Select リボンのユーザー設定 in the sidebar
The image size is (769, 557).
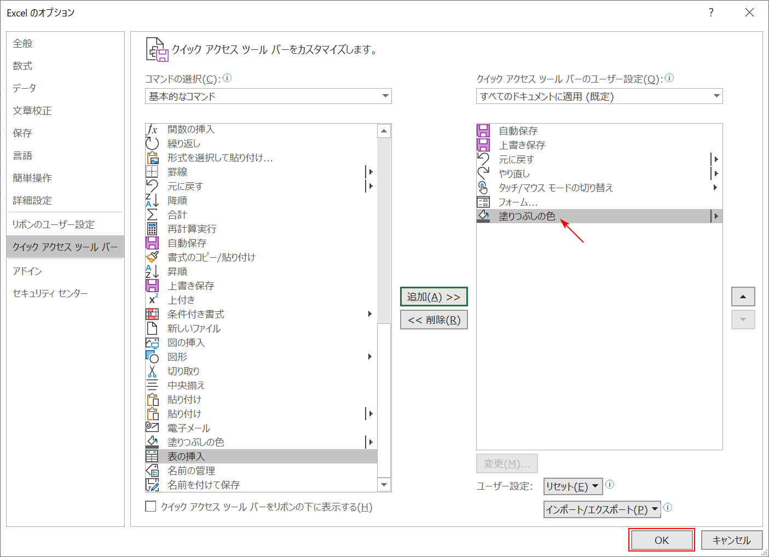pos(53,224)
